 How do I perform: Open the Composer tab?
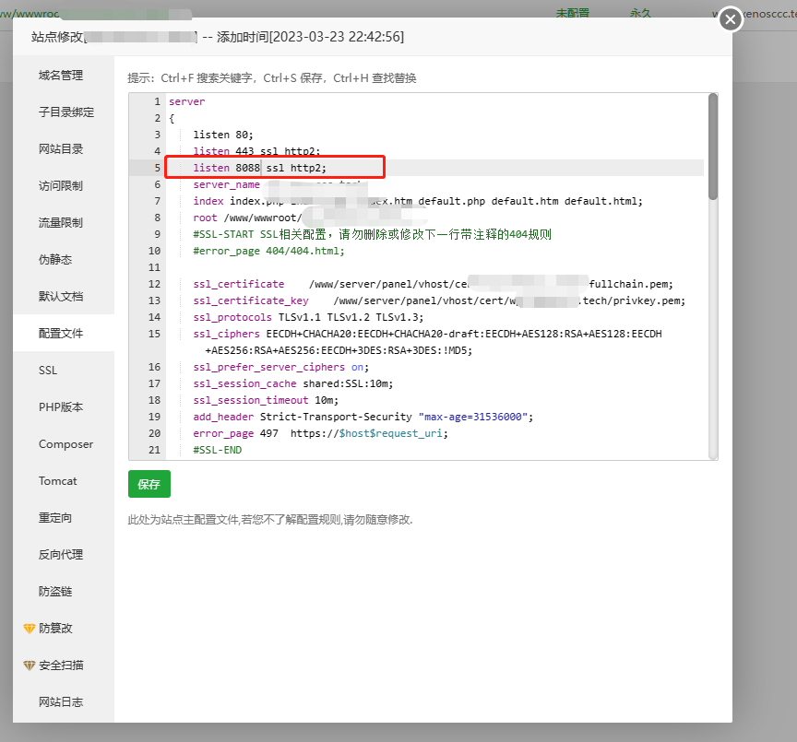click(x=65, y=444)
